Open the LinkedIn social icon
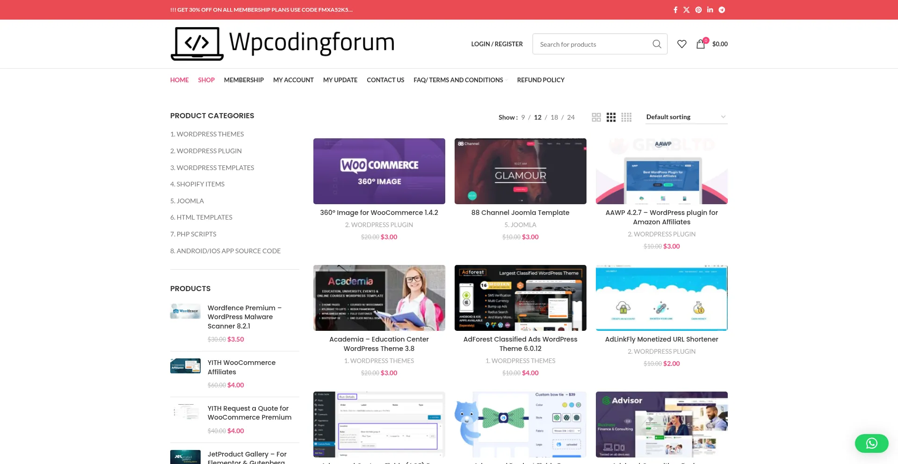Screen dimensions: 898x464 click(x=710, y=10)
